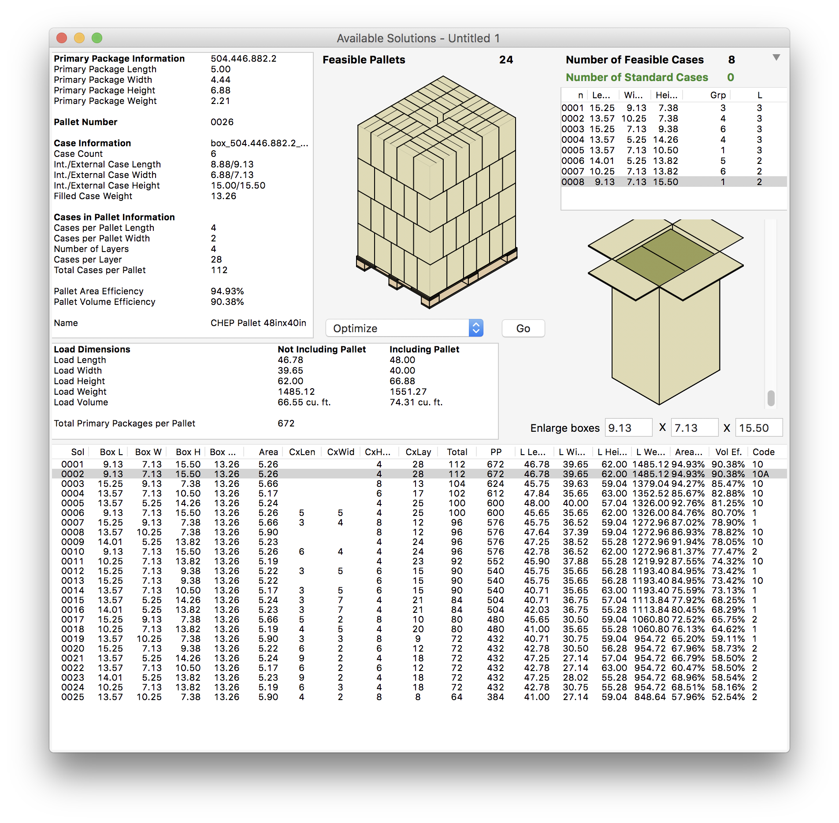Click the Go button
This screenshot has height=823, width=839.
(x=523, y=328)
